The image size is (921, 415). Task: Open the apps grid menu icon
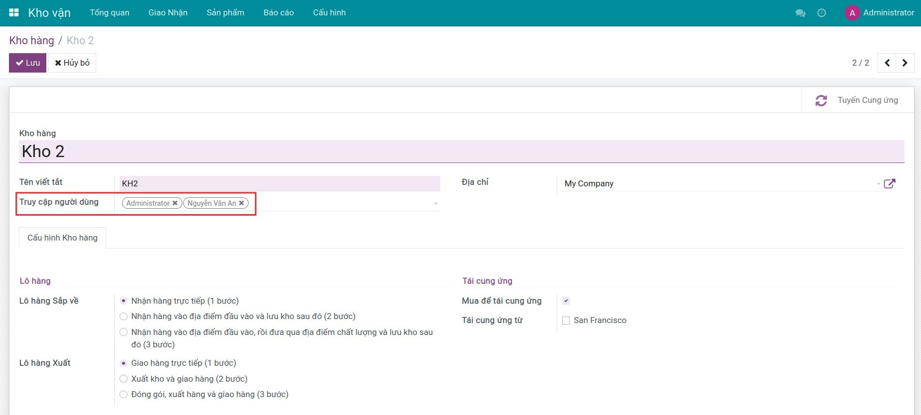[14, 12]
